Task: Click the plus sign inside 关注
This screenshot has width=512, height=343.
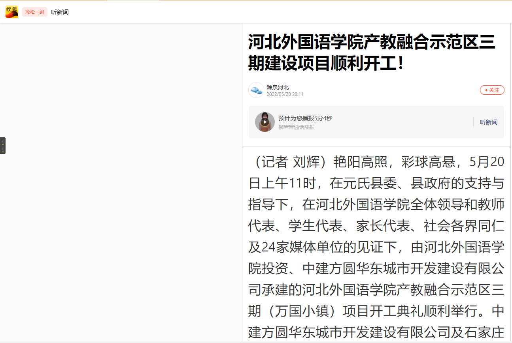Action: pyautogui.click(x=486, y=90)
